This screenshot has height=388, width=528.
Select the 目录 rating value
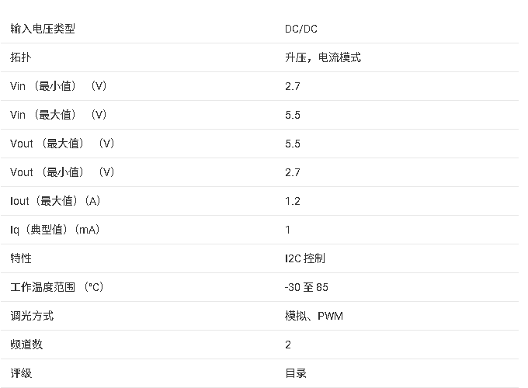point(296,373)
